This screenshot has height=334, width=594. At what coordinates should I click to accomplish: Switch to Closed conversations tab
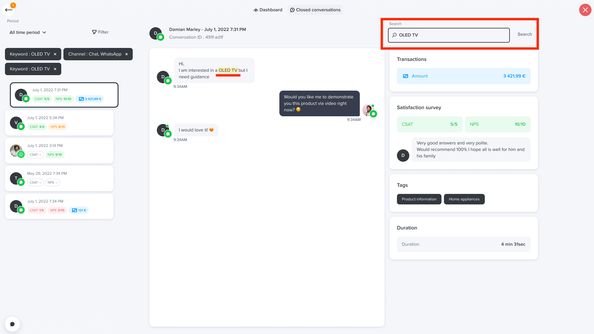315,10
